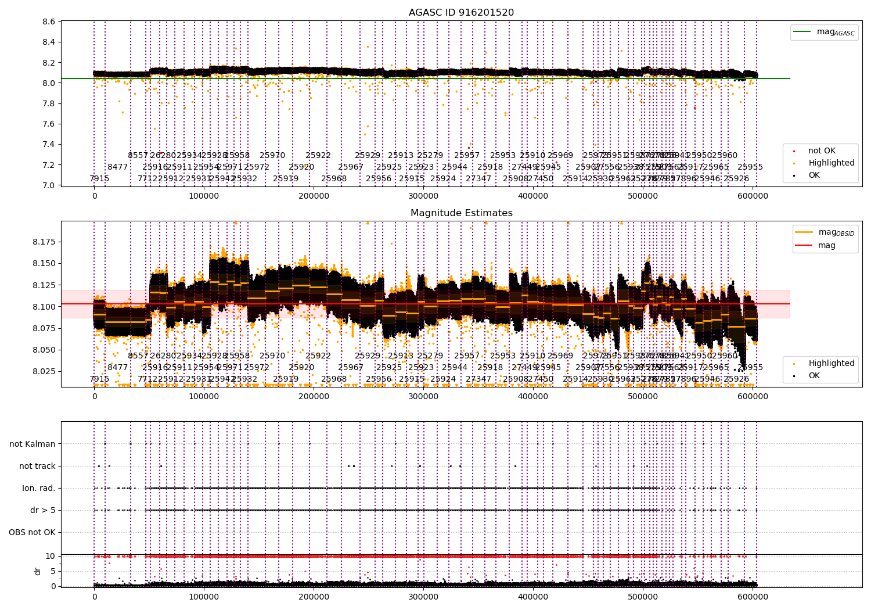The width and height of the screenshot is (871, 610).
Task: Click obsid label 25922 in the top plot
Action: tap(318, 155)
